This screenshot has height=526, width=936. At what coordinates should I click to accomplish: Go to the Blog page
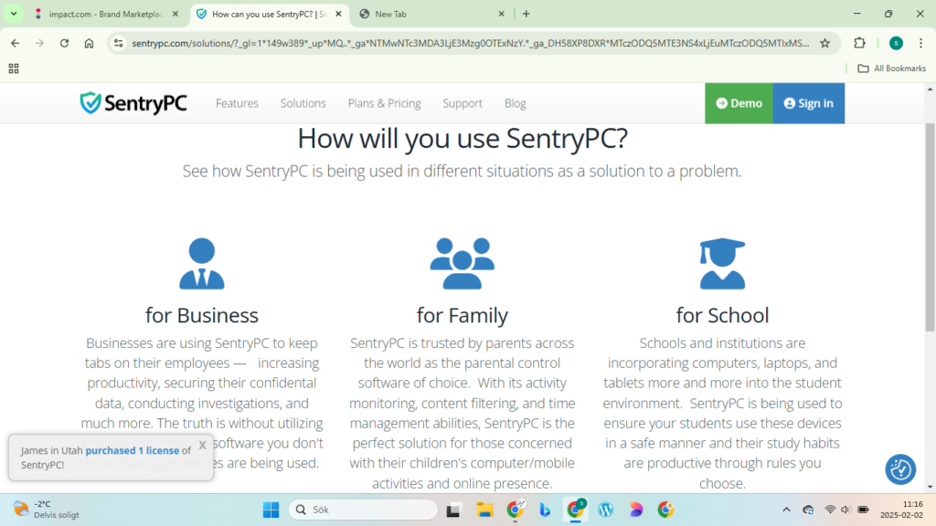pyautogui.click(x=516, y=103)
